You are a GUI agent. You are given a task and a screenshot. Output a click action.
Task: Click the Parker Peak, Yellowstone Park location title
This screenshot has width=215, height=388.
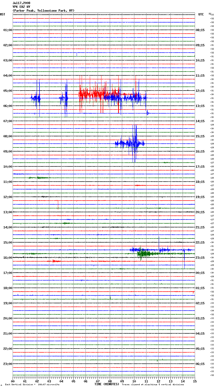44,11
